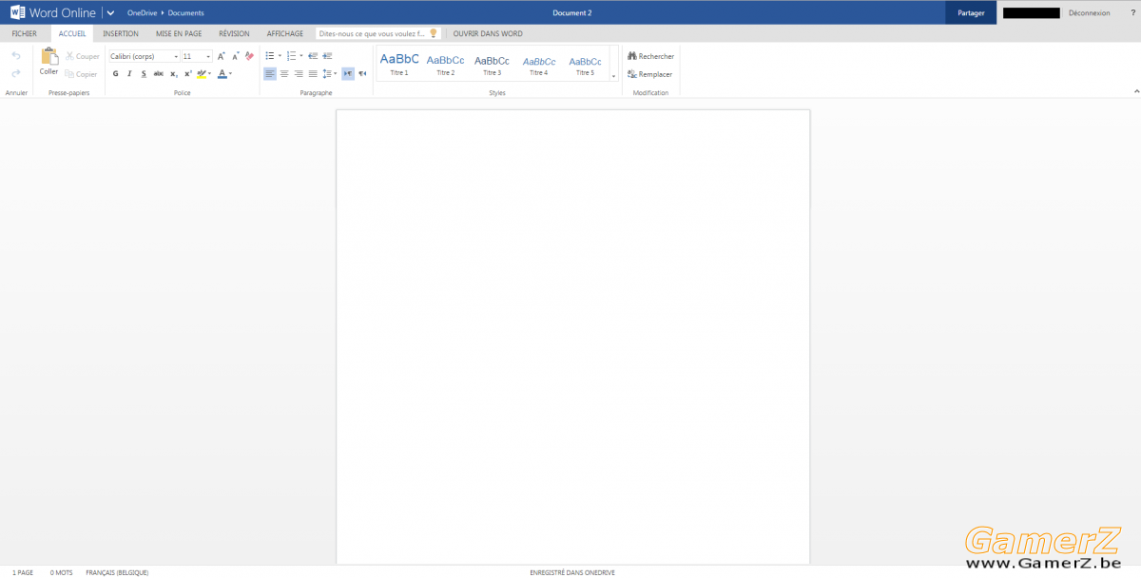The height and width of the screenshot is (578, 1141).
Task: Toggle underline (S) formatting
Action: click(x=144, y=73)
